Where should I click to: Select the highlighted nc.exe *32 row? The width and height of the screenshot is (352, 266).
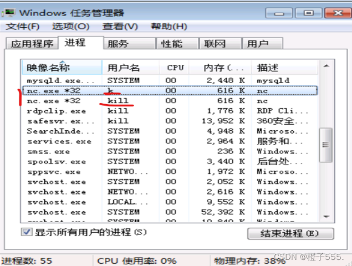[x=170, y=91]
